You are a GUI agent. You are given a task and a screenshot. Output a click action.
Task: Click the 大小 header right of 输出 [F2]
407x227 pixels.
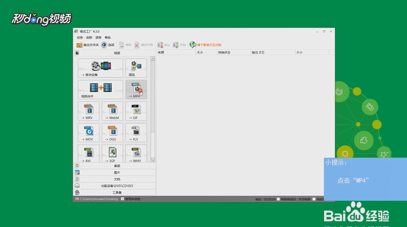[x=312, y=52]
